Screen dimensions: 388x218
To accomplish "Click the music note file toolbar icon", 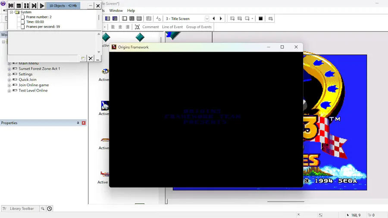I will pyautogui.click(x=158, y=19).
